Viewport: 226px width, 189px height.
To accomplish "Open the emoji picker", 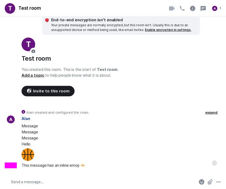I will pos(202,182).
